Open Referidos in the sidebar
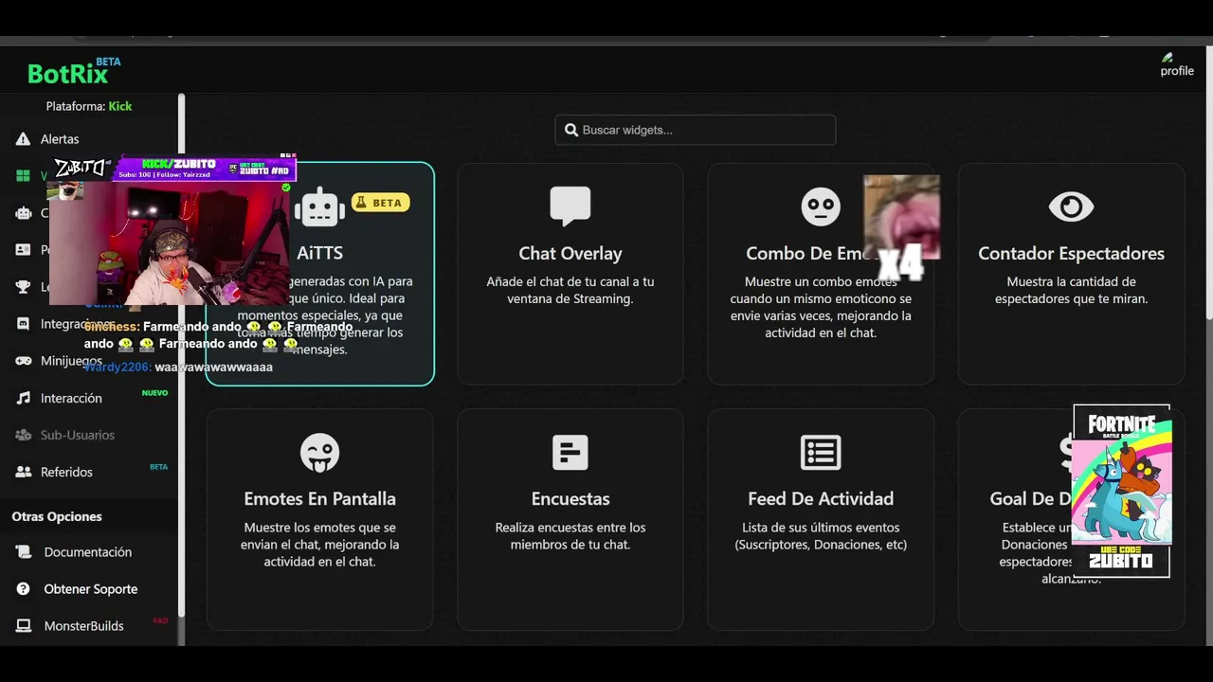1213x682 pixels. coord(66,472)
